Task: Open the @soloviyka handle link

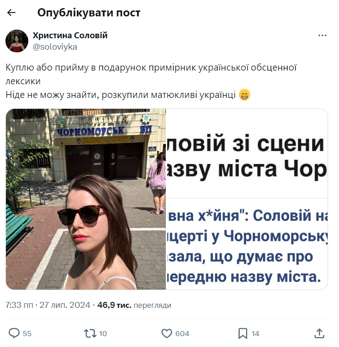Action: [x=55, y=47]
